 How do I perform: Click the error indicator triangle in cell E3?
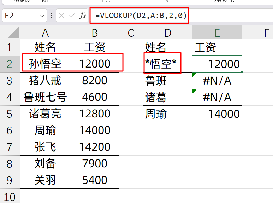coord(194,75)
